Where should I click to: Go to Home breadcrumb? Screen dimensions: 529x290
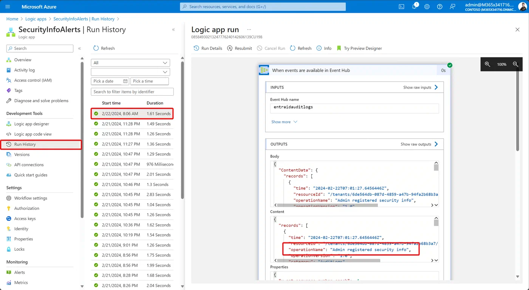click(x=12, y=19)
